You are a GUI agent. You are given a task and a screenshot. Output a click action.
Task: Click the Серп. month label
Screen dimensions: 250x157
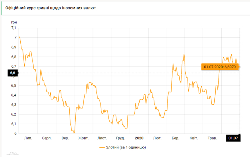[46, 138]
